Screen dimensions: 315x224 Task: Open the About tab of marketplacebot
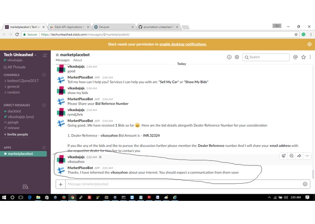78,60
